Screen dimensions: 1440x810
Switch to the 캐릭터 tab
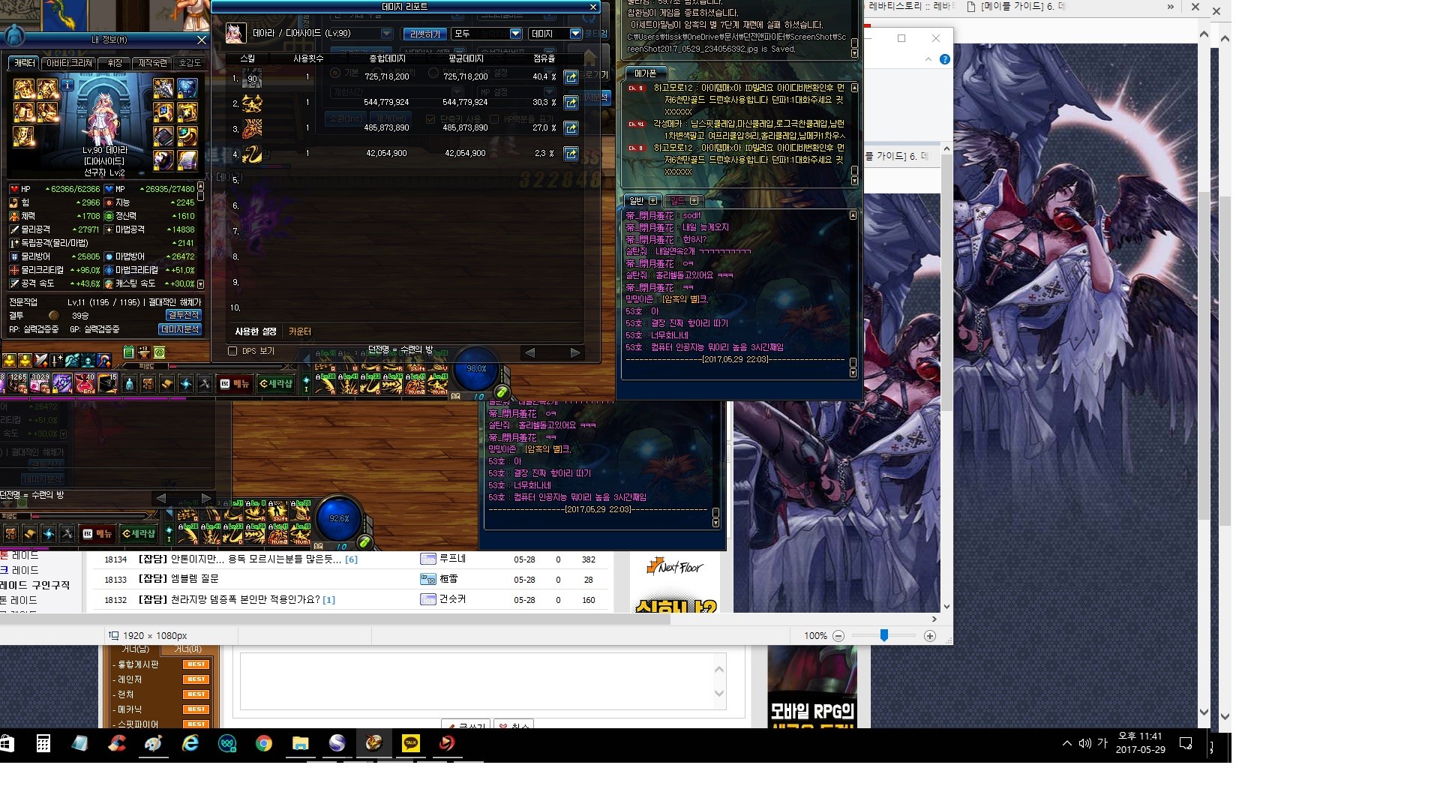click(x=24, y=63)
